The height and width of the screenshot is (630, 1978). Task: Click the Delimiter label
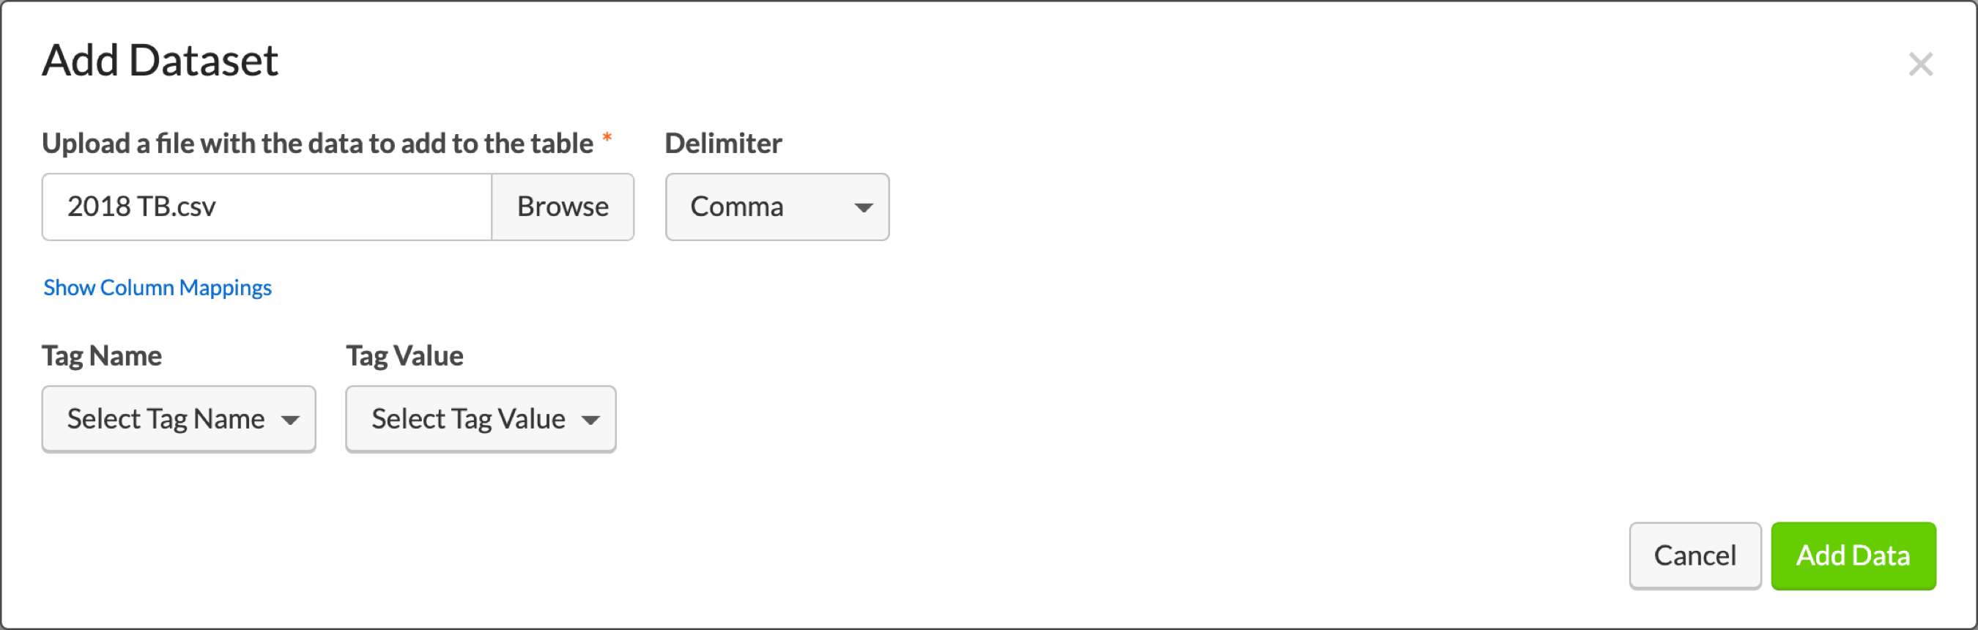722,143
